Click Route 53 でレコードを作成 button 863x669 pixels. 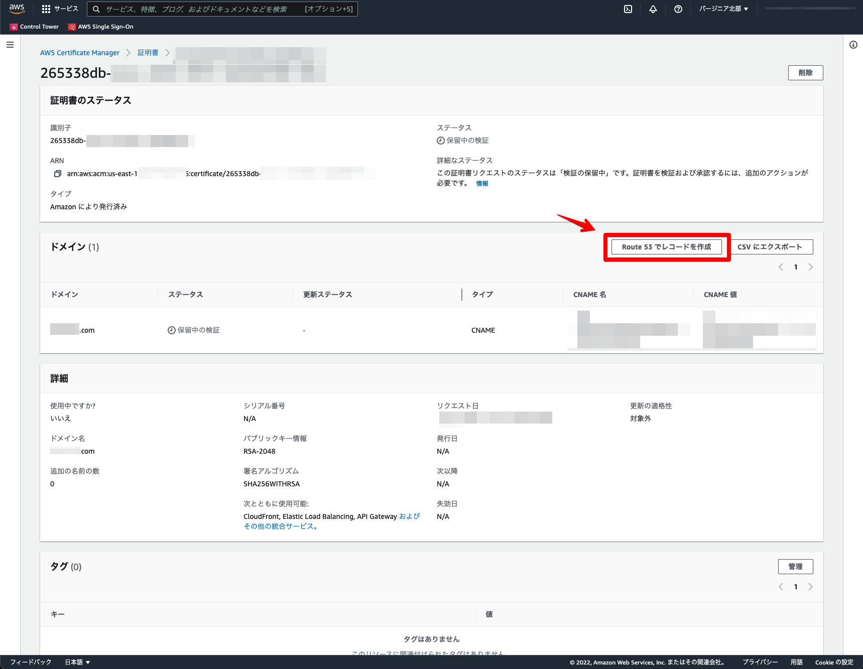click(x=666, y=247)
